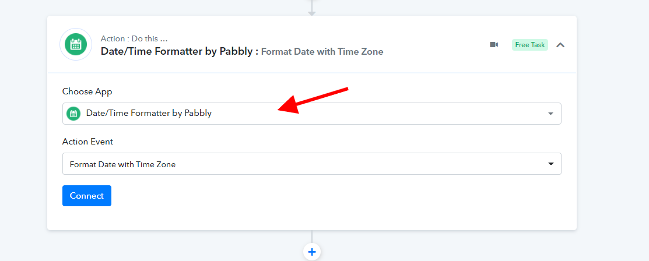Screen dimensions: 649x261
Task: Click the large Date/Time Formatter calendar icon
Action: [x=76, y=44]
